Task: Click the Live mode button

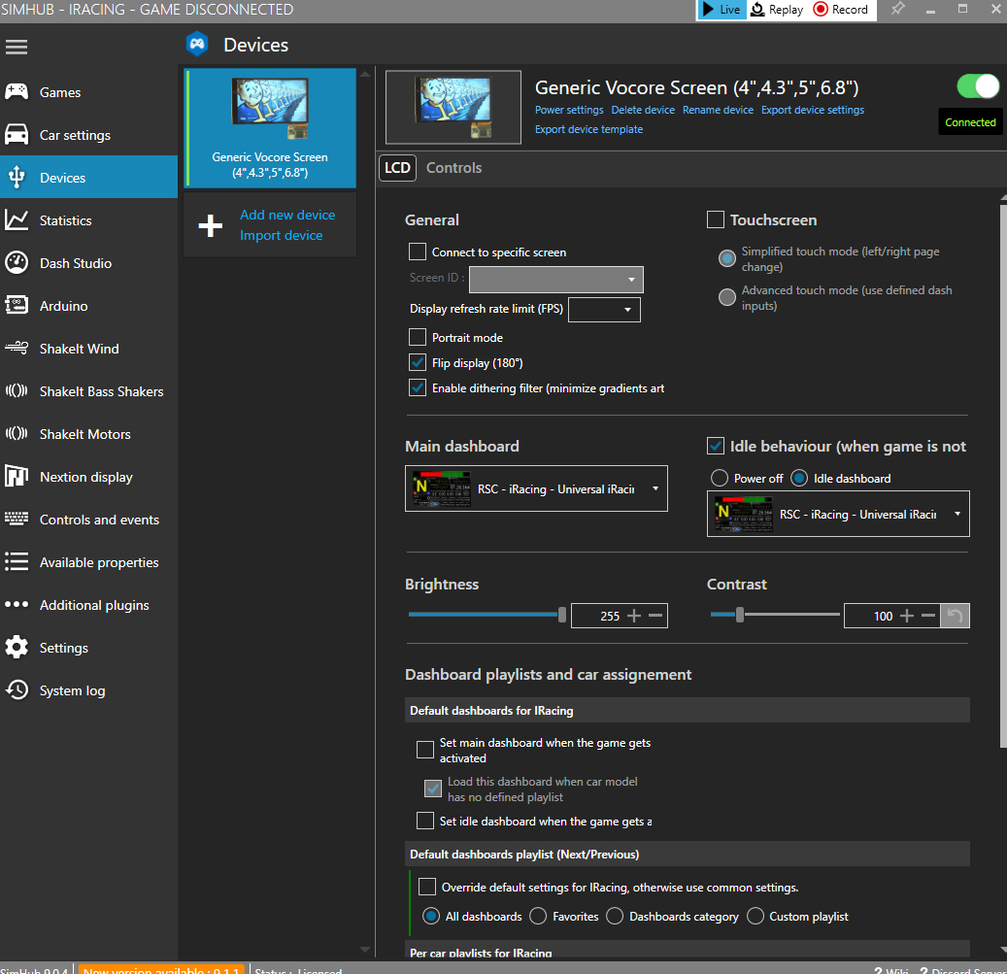Action: 722,10
